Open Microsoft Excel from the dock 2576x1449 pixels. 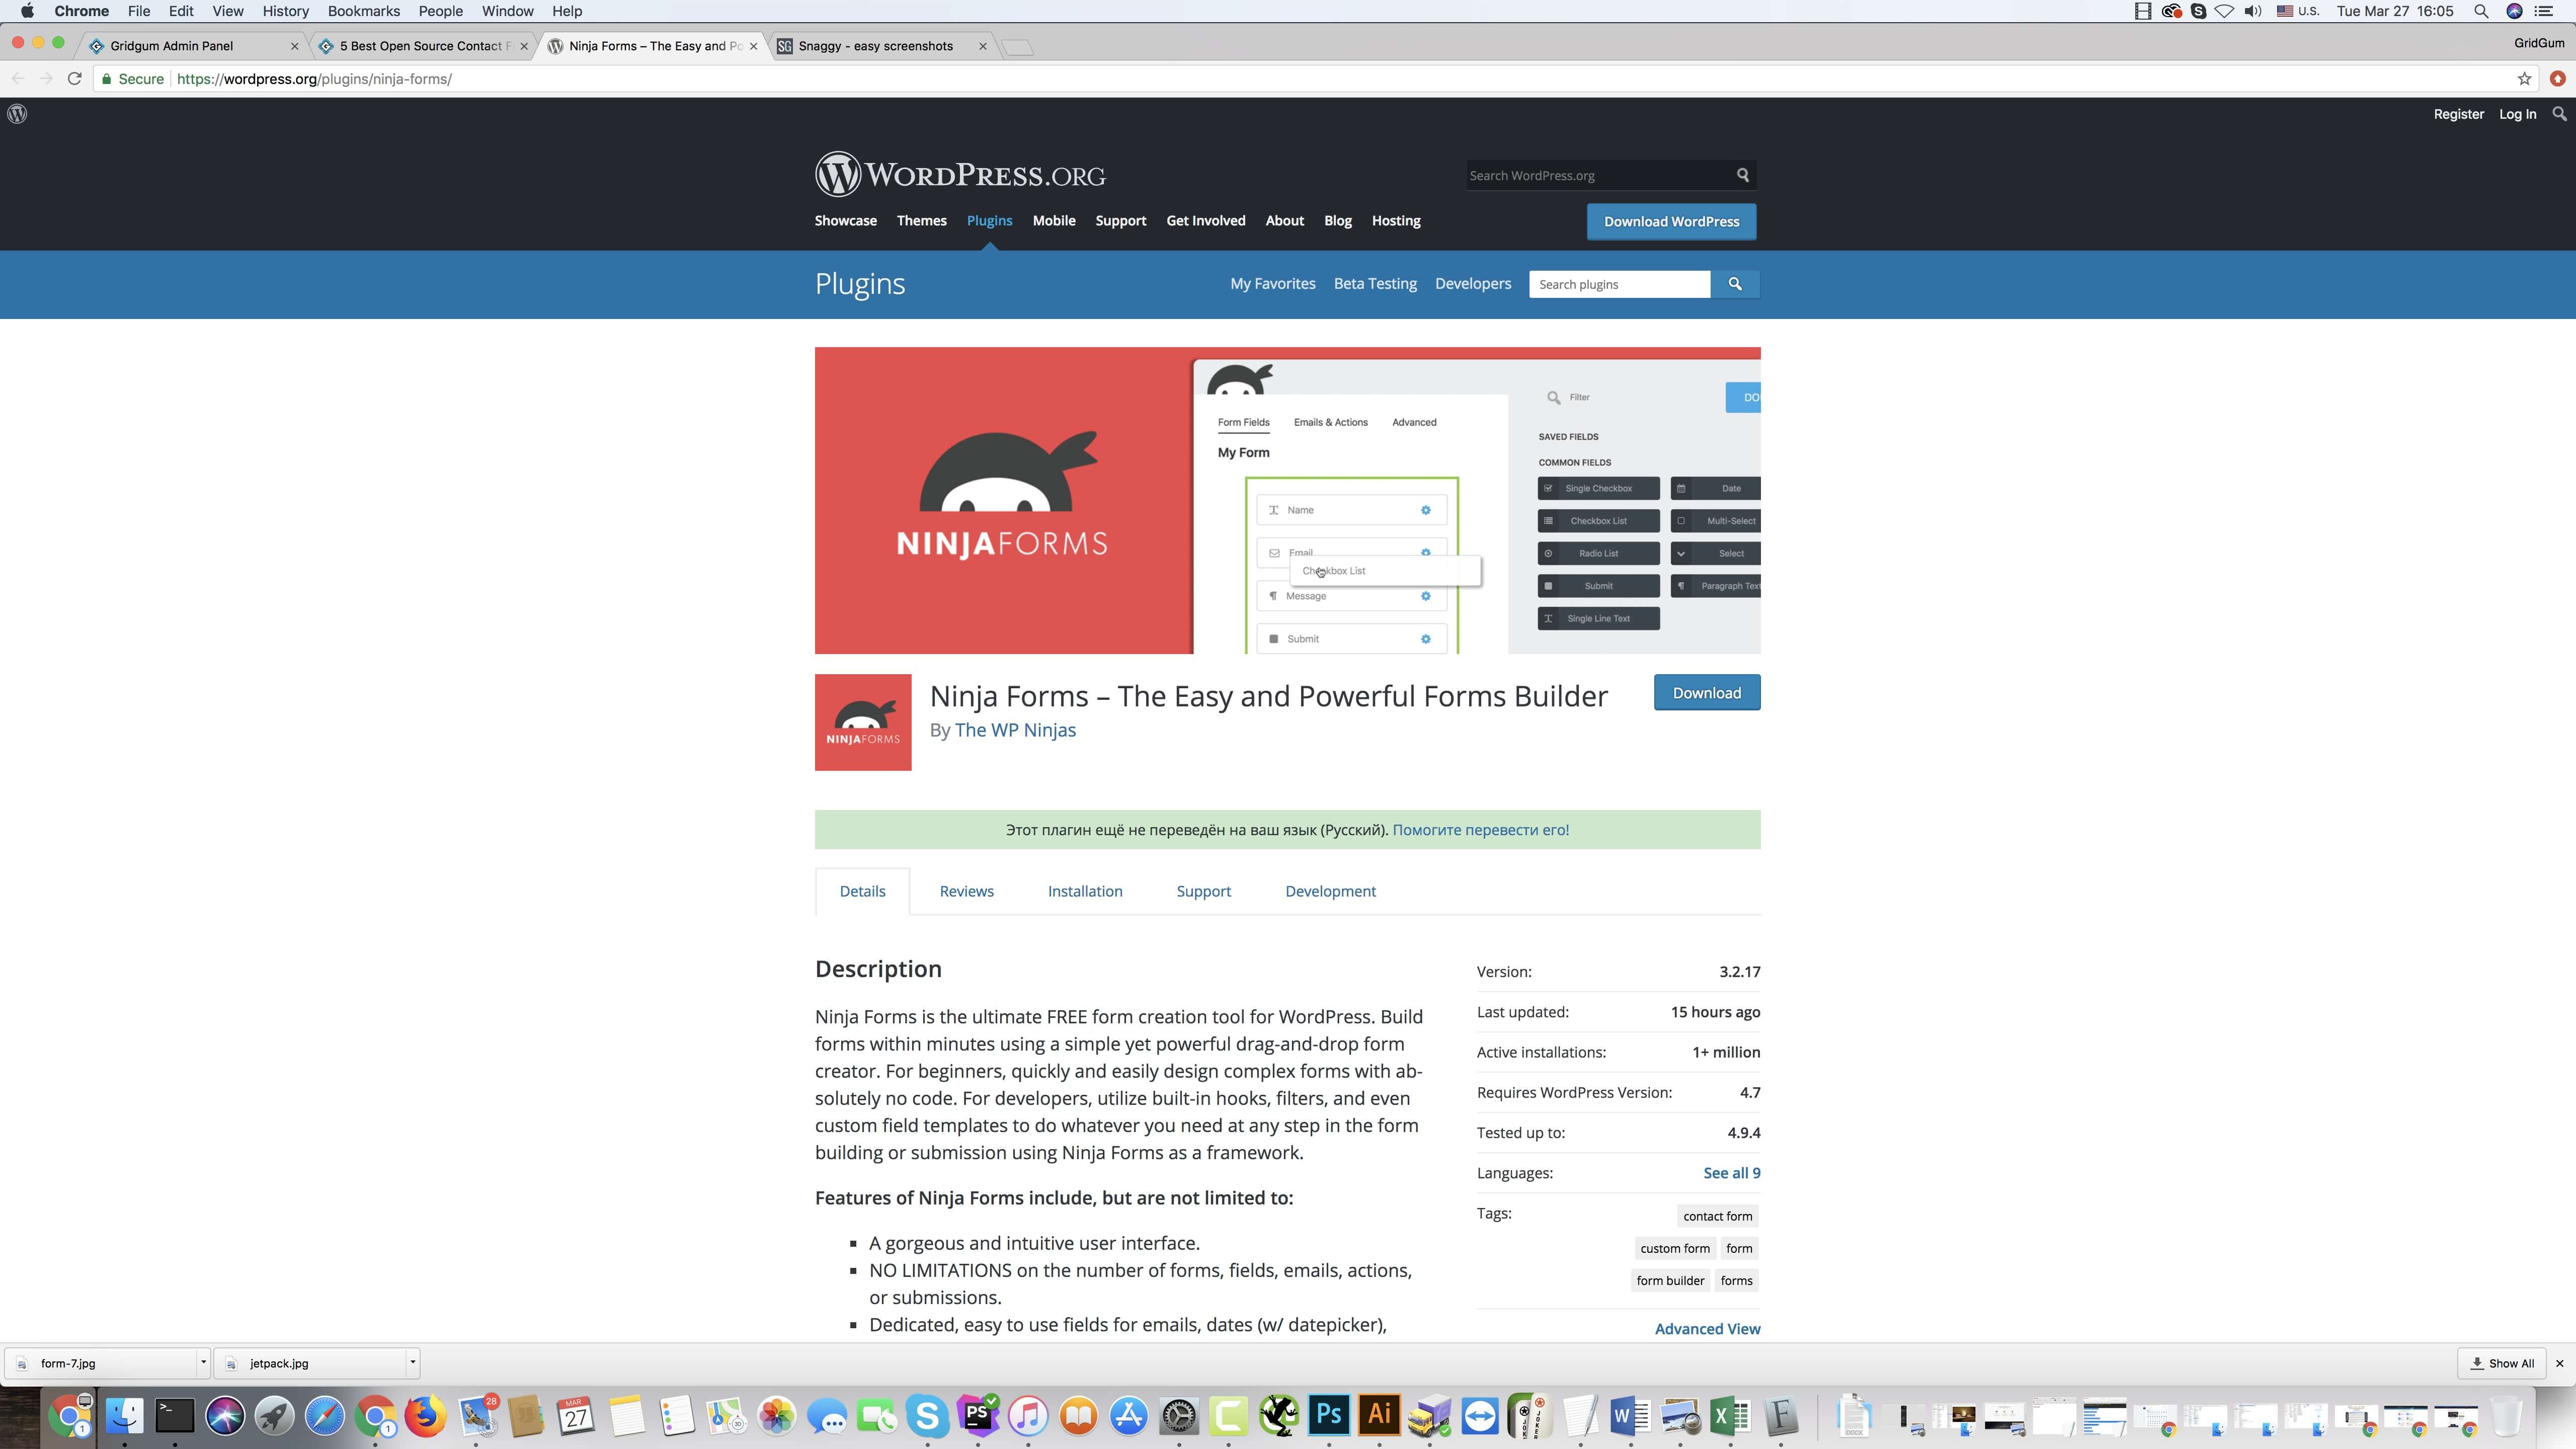pos(1731,1416)
